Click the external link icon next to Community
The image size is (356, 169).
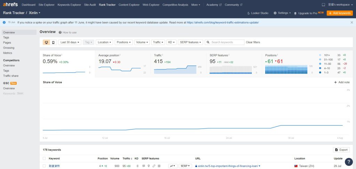(241, 5)
